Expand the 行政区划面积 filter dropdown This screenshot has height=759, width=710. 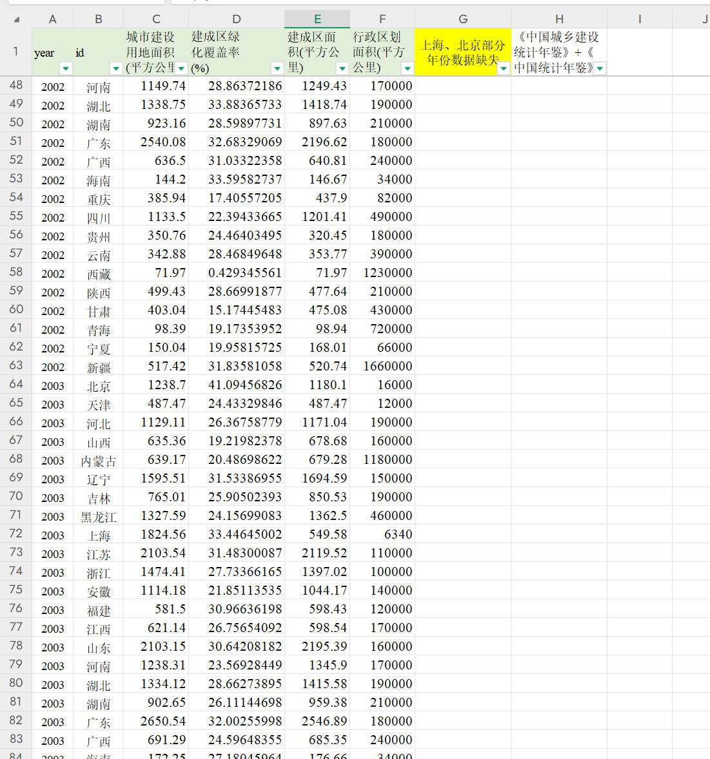pos(408,68)
